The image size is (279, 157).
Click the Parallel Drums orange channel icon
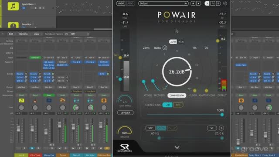click(241, 101)
